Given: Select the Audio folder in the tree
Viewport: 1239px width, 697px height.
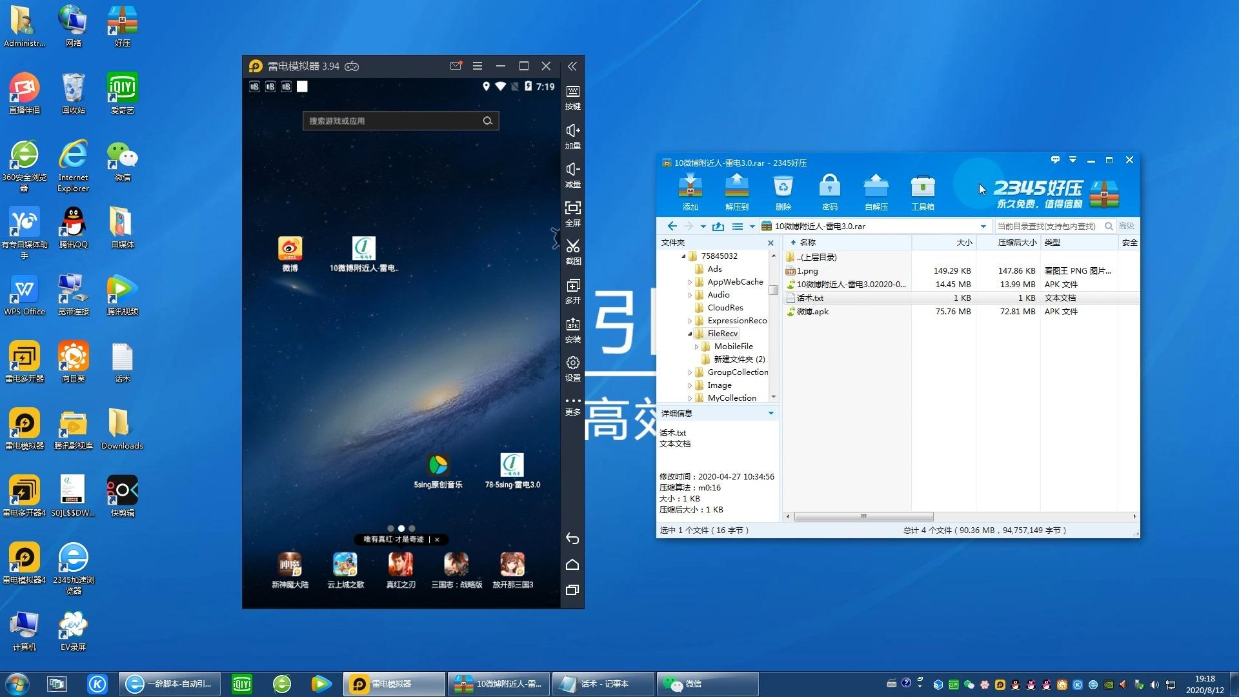Looking at the screenshot, I should pyautogui.click(x=718, y=295).
